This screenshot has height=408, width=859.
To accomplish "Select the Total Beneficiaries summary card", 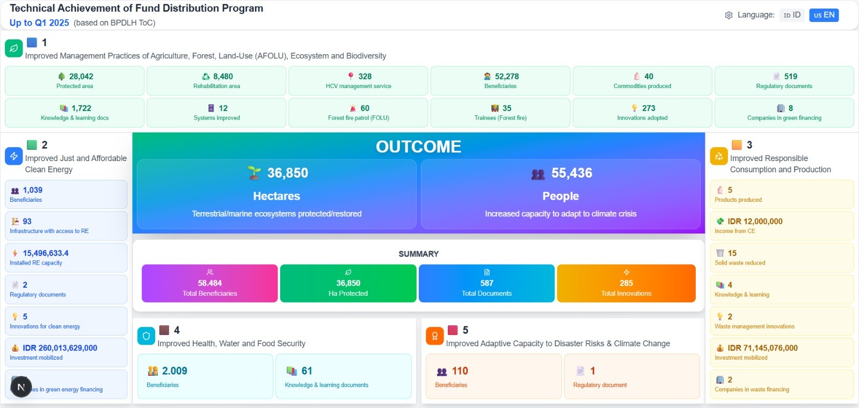I will (x=209, y=283).
